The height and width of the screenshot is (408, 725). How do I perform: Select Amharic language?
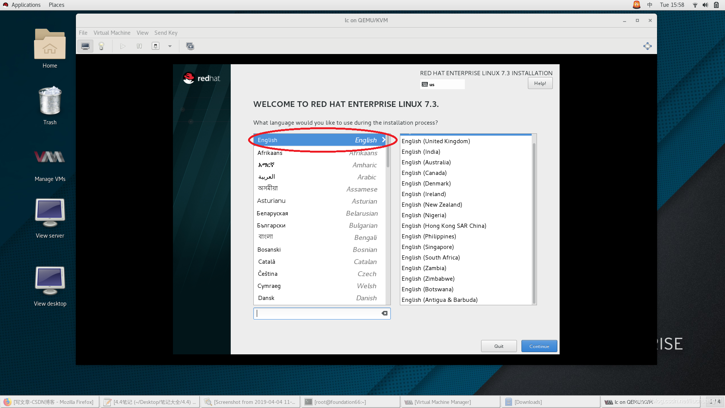(x=319, y=165)
